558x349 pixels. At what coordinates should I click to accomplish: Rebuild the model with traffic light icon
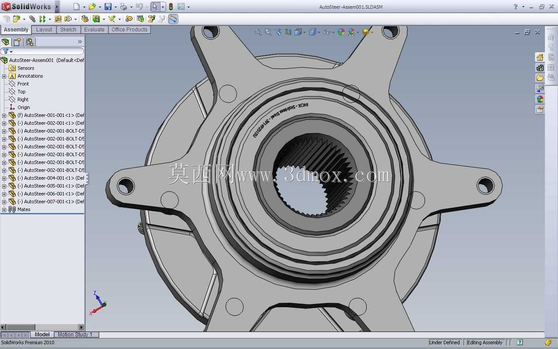[171, 7]
